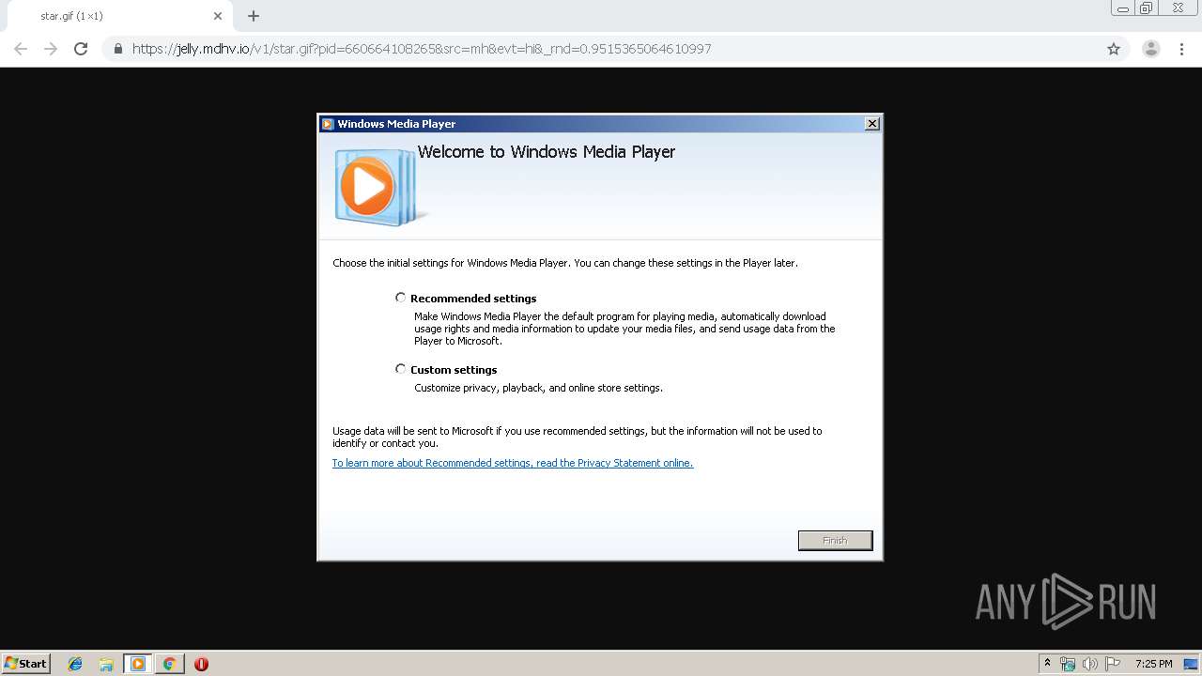
Task: Click the "Choose the initial settings" instruction text
Action: click(x=565, y=263)
